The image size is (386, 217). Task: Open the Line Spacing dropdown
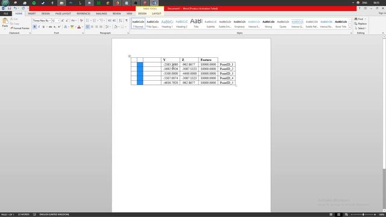[107, 27]
